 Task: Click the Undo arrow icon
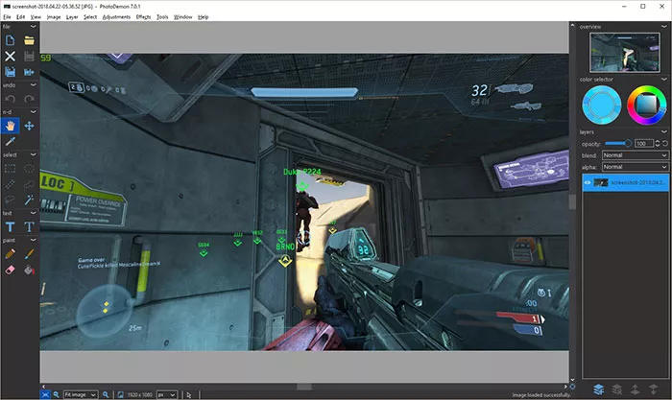coord(10,99)
